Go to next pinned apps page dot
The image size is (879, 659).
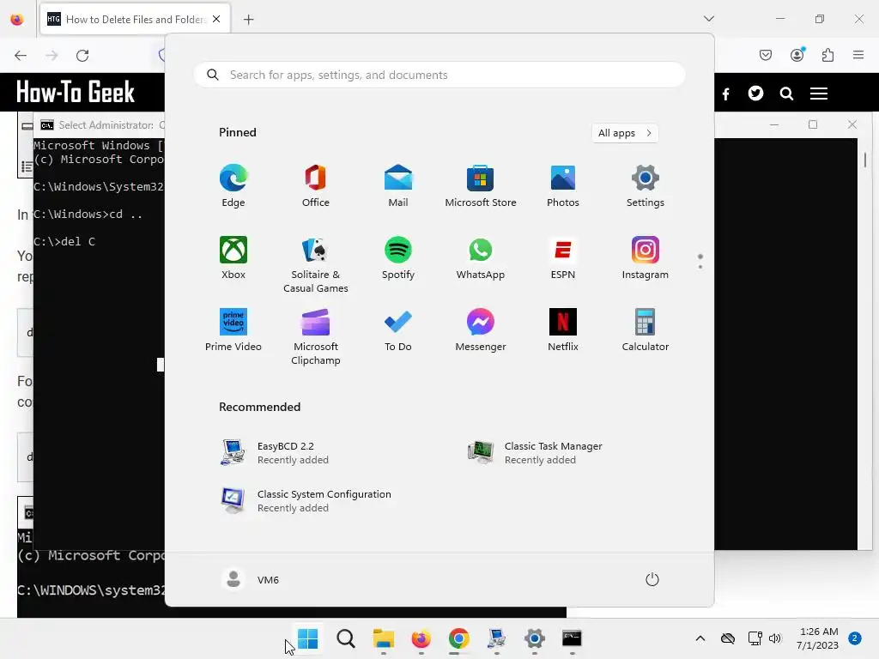[700, 267]
